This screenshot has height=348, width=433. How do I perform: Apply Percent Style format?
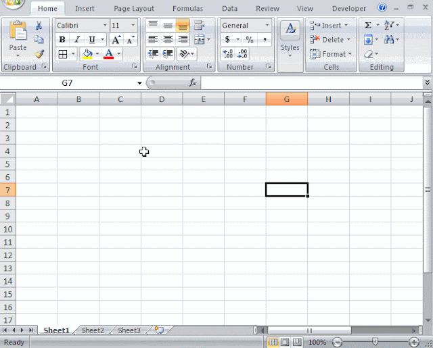tap(250, 40)
